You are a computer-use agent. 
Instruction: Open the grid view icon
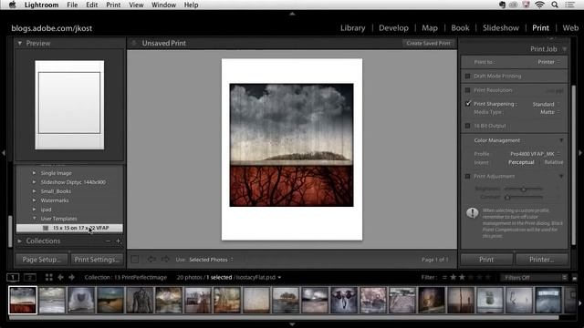click(48, 277)
